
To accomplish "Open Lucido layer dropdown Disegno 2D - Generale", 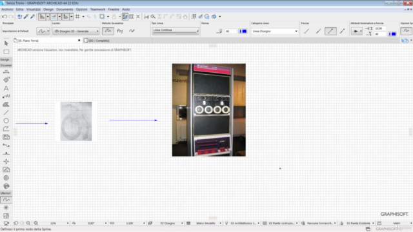I will (x=76, y=31).
